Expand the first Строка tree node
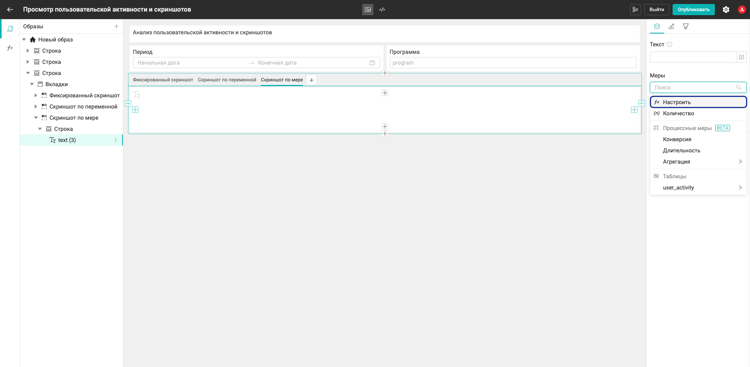750x367 pixels. tap(28, 51)
